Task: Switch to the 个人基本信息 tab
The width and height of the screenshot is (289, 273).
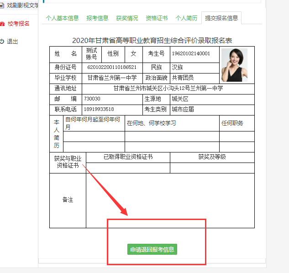Action: [x=63, y=18]
